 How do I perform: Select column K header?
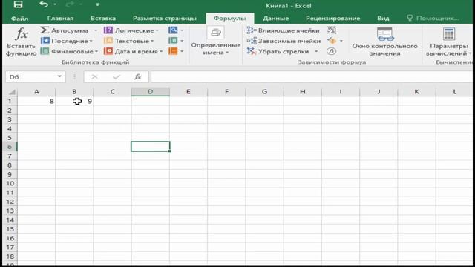pos(416,92)
